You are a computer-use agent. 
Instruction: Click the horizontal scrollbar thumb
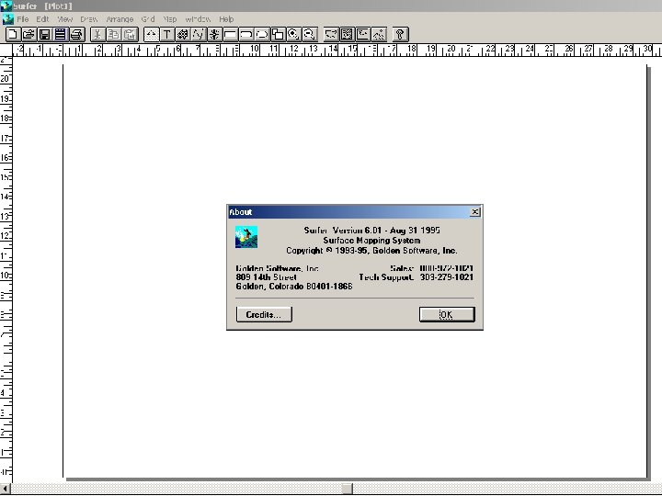tap(347, 489)
